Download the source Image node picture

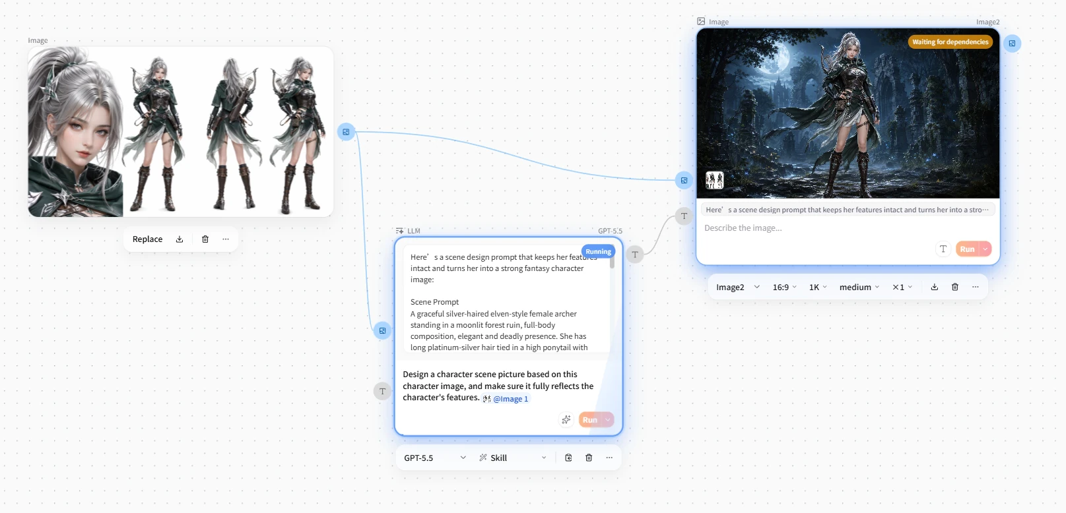click(180, 239)
